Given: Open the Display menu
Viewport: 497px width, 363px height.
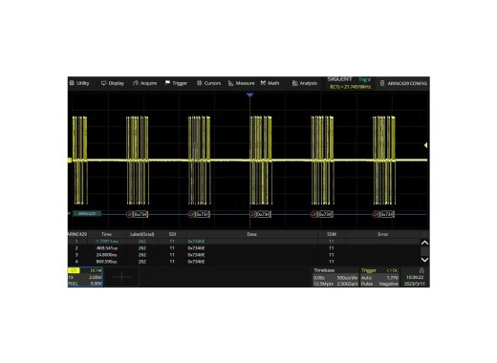Looking at the screenshot, I should 113,83.
